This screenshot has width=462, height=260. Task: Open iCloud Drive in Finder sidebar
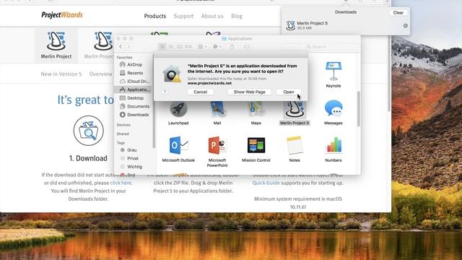134,81
